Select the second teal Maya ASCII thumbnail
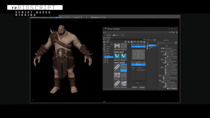Viewport: 210px width, 118px height. point(123,56)
